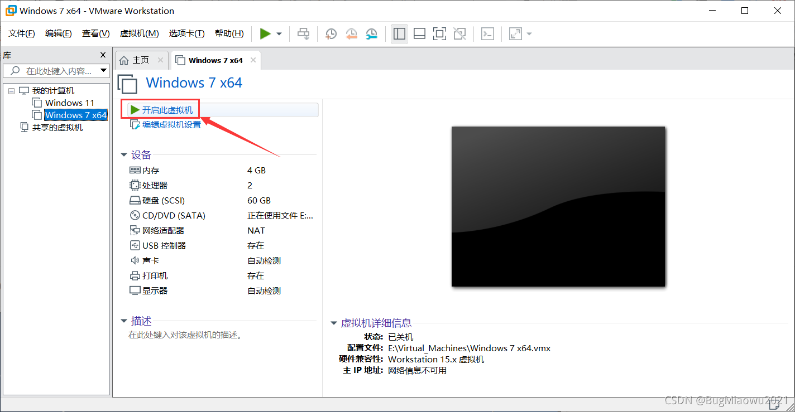Image resolution: width=795 pixels, height=412 pixels.
Task: Click the network adapter icon
Action: click(x=135, y=230)
